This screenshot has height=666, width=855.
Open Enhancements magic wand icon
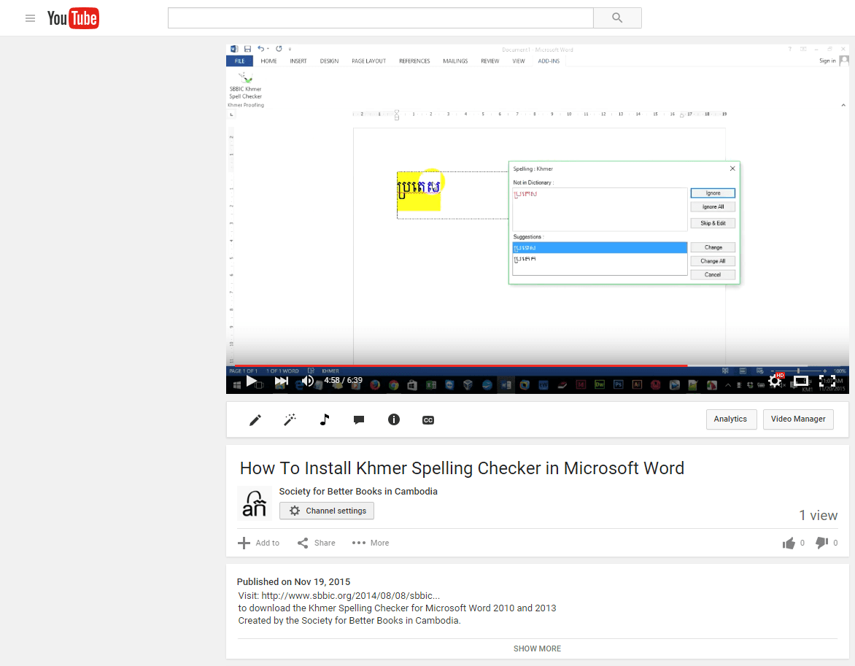point(290,419)
